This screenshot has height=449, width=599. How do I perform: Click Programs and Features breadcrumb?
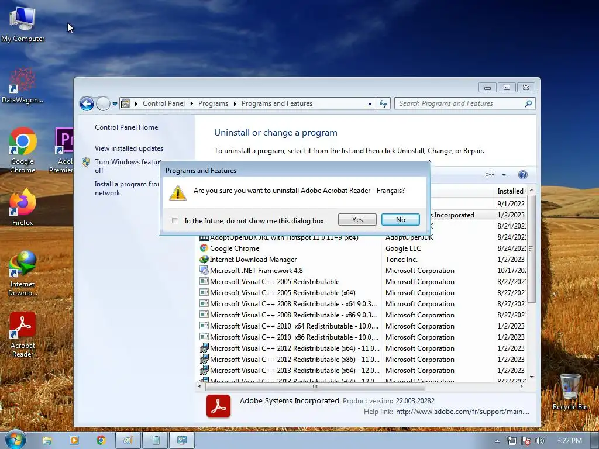coord(277,103)
